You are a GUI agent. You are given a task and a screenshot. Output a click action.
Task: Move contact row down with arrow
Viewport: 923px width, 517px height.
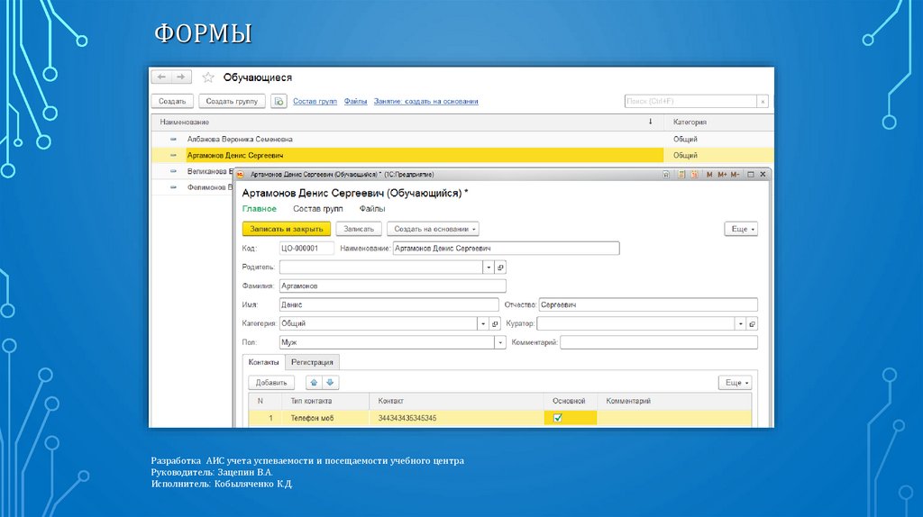tap(330, 383)
